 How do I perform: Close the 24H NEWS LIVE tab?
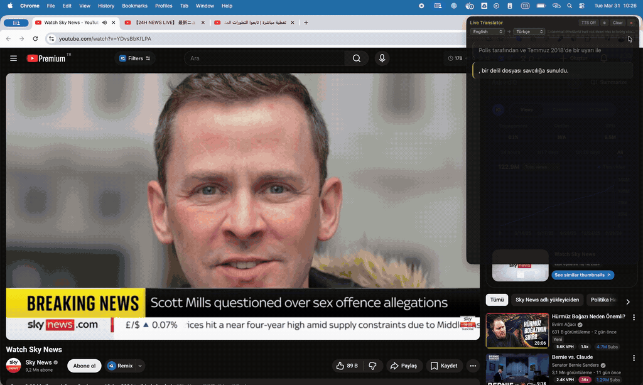[203, 23]
